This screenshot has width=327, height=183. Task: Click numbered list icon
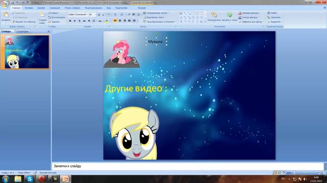[x=122, y=15]
